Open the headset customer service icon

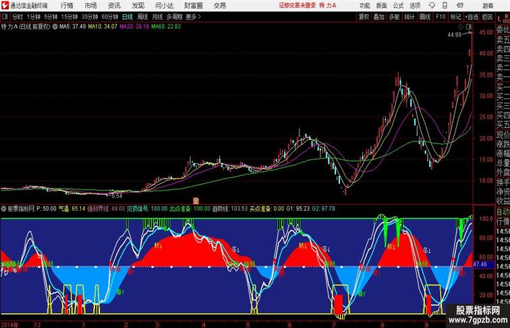coord(432,5)
